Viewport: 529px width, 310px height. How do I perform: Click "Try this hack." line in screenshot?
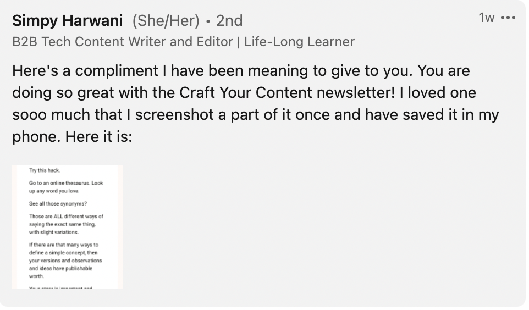45,171
